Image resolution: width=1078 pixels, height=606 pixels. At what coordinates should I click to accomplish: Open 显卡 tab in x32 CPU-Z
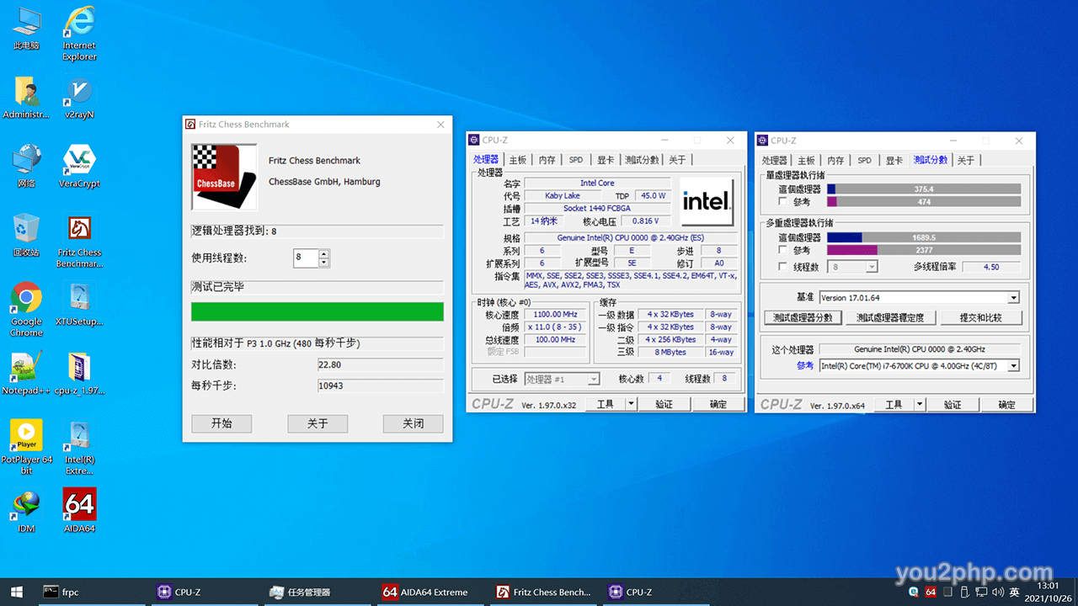click(x=606, y=160)
